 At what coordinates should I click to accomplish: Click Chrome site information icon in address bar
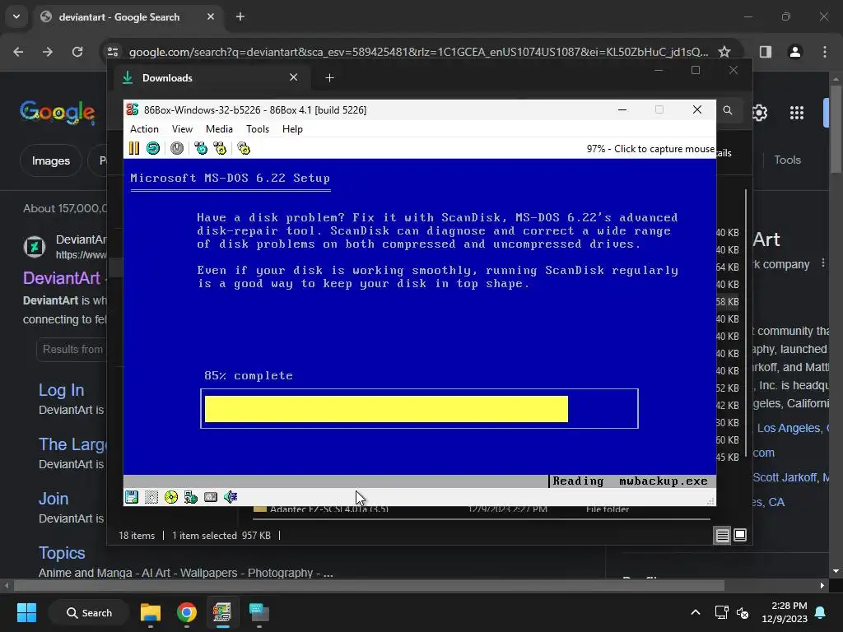113,52
